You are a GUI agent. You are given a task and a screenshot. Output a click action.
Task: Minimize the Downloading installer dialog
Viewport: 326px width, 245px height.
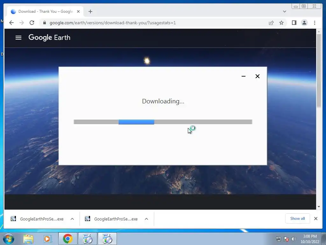(x=244, y=76)
